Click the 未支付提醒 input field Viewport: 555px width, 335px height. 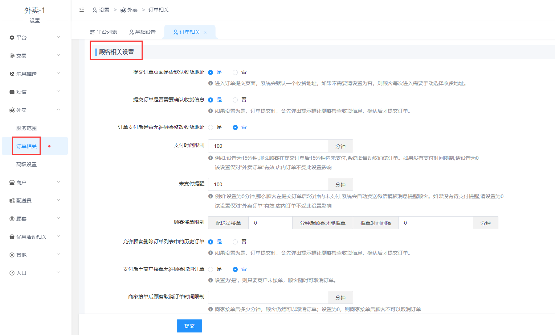[x=268, y=184]
